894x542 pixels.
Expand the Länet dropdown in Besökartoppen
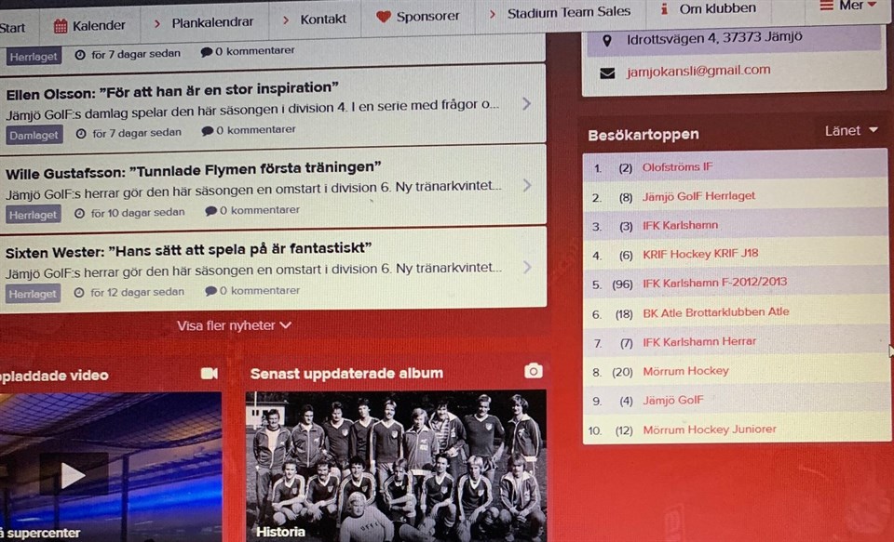(851, 130)
